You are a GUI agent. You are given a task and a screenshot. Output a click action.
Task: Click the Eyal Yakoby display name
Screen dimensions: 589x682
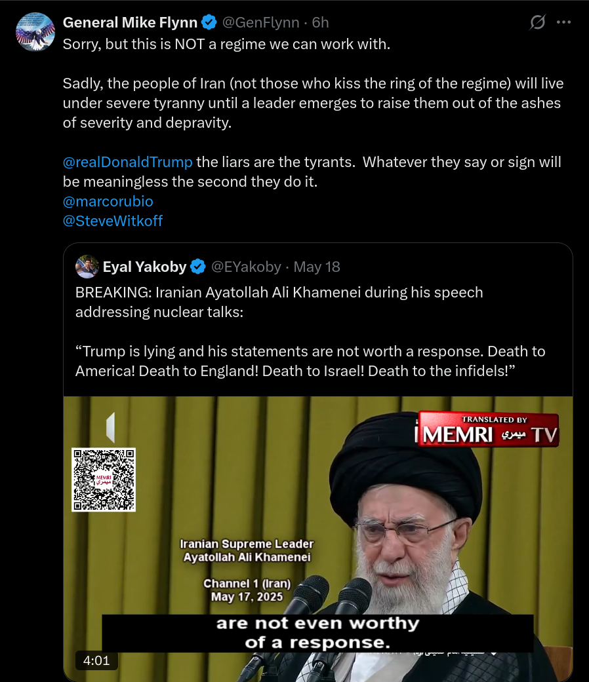[x=144, y=267]
